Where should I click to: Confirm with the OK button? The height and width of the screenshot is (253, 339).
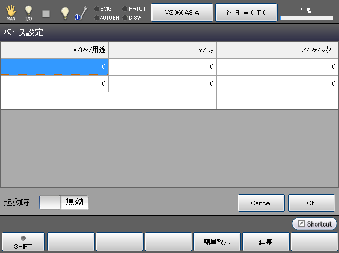311,203
